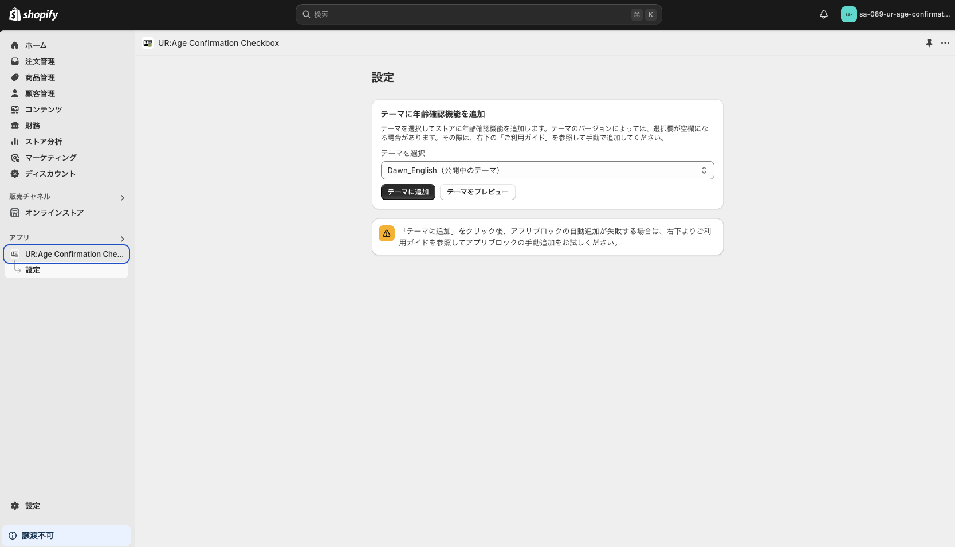Click the テーマをプレビュー button
This screenshot has height=547, width=955.
point(477,192)
